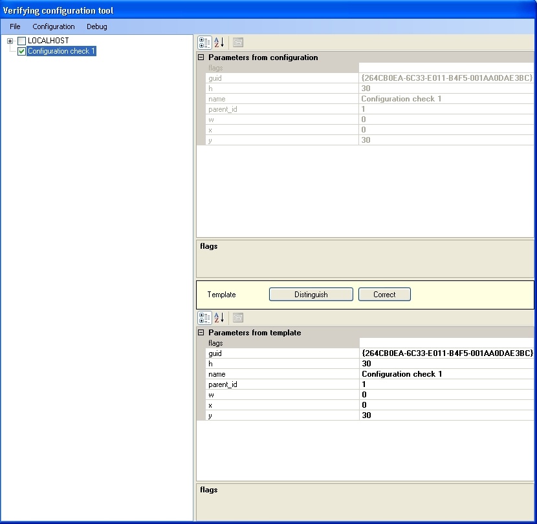Click the Correct button
537x524 pixels.
384,295
